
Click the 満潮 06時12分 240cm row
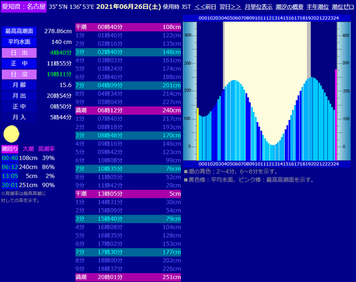point(129,110)
